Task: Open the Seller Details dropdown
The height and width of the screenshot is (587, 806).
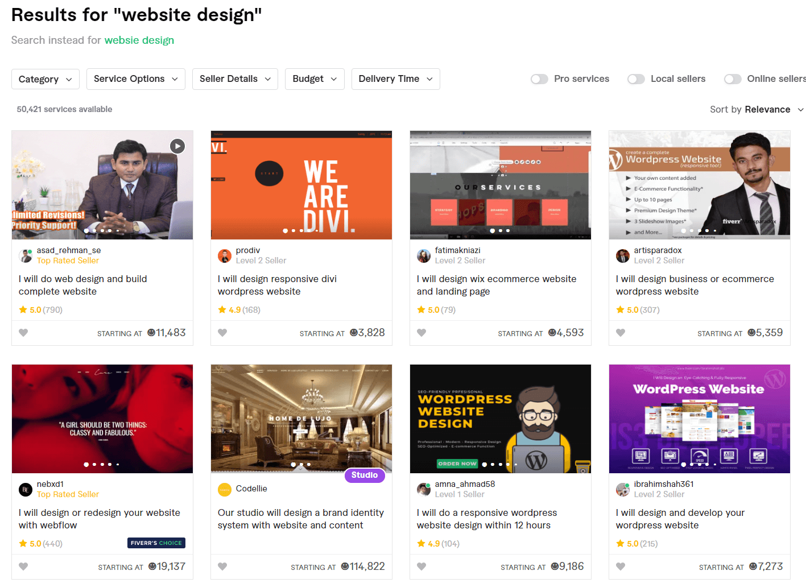Action: click(235, 79)
